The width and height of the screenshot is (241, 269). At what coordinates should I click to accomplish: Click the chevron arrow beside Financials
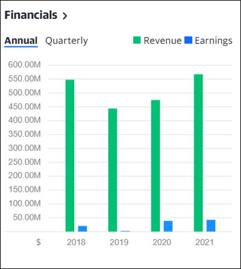point(65,16)
